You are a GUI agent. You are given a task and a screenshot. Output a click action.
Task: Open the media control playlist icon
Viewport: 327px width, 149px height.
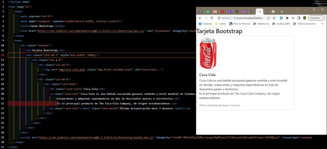pos(293,18)
